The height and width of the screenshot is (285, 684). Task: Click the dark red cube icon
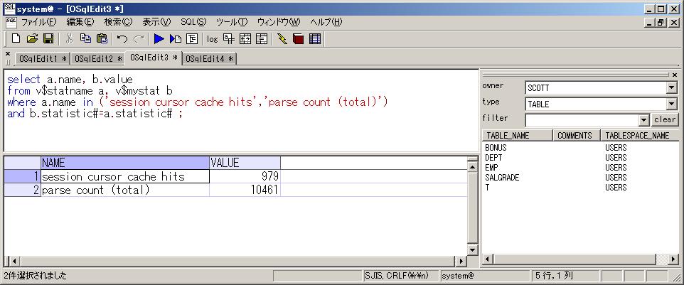(x=298, y=39)
